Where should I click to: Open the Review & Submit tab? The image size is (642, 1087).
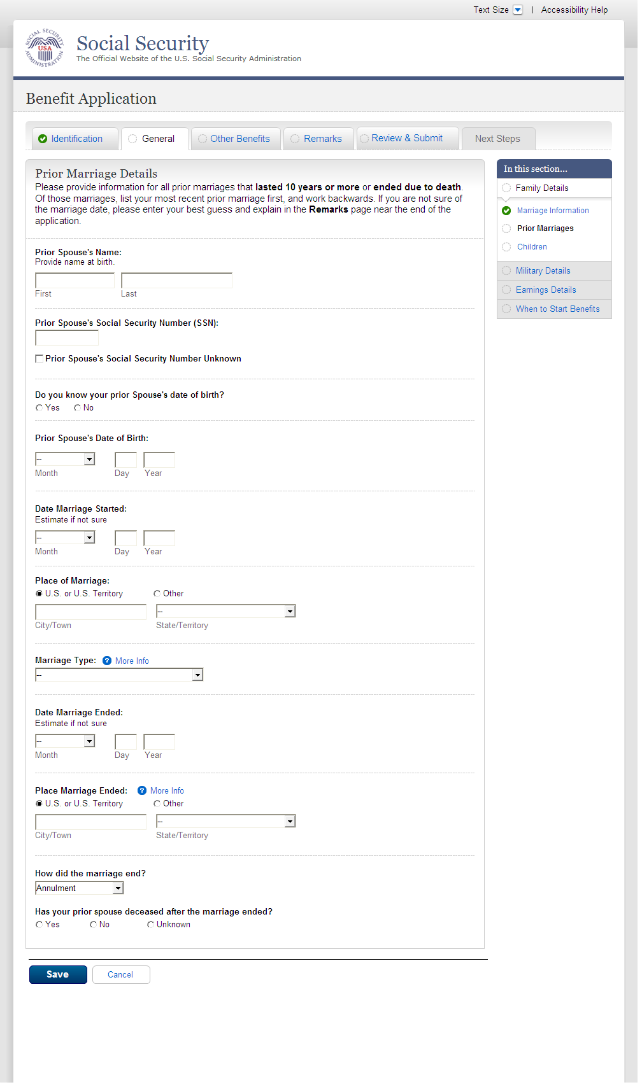click(406, 138)
